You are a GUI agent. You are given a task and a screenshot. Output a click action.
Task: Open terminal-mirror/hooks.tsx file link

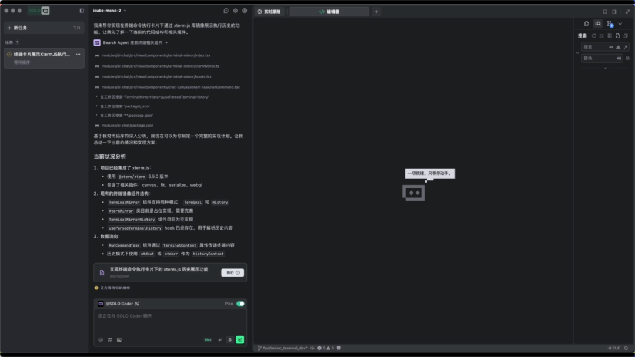click(156, 76)
